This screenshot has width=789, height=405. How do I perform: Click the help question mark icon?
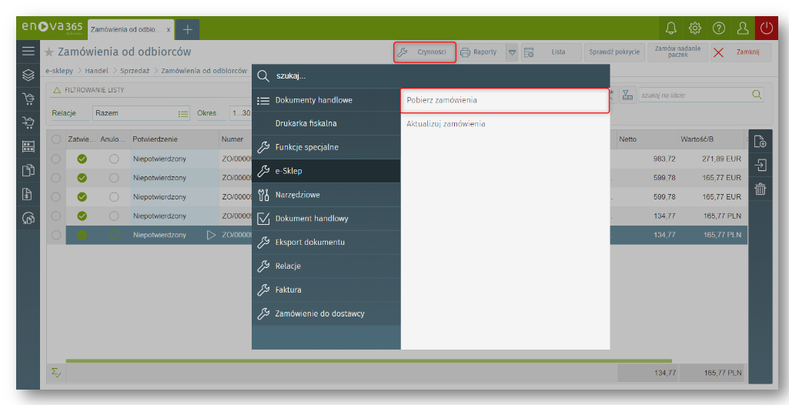719,28
